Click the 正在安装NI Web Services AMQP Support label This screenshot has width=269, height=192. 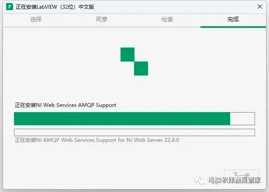coord(66,105)
